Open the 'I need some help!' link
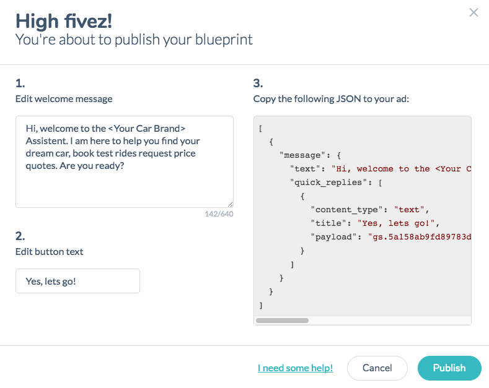Screen dimensions: 489x388 click(x=295, y=368)
